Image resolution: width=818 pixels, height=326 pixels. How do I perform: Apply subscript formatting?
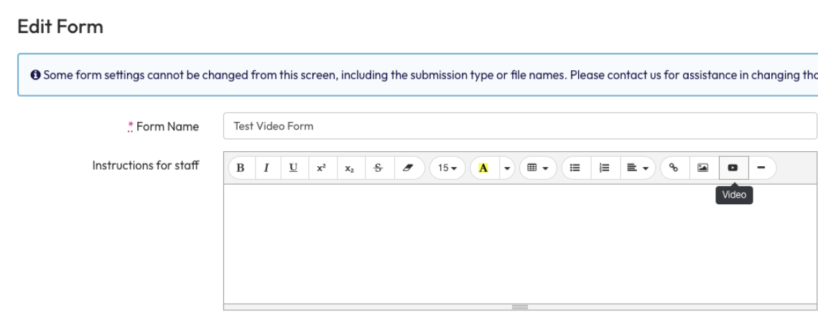click(350, 168)
